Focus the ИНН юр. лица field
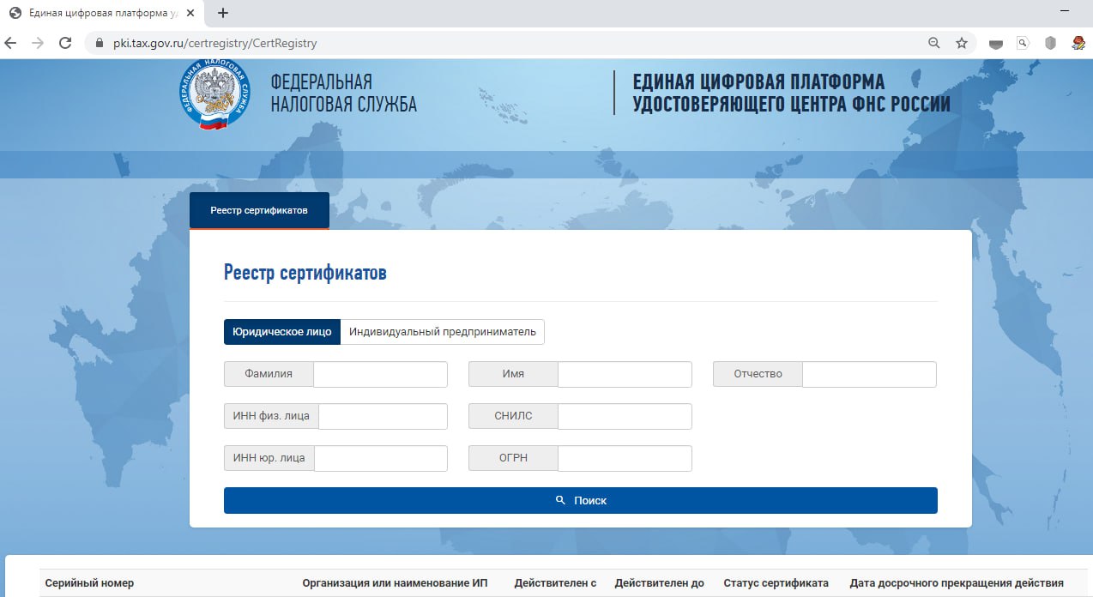Viewport: 1093px width, 597px height. [381, 458]
